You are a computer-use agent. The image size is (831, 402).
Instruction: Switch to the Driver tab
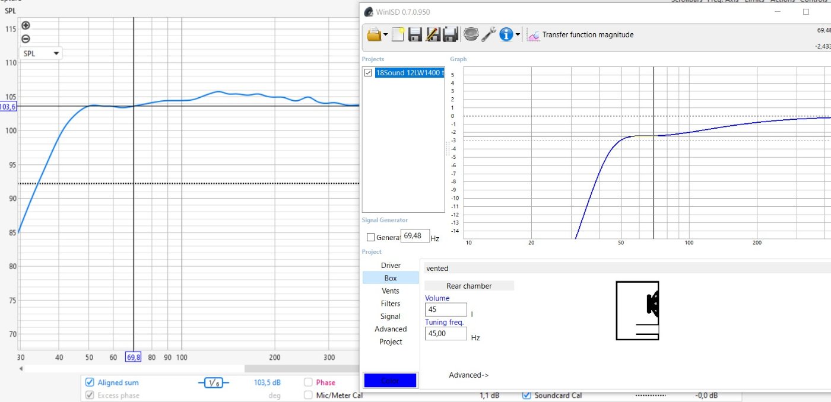390,265
